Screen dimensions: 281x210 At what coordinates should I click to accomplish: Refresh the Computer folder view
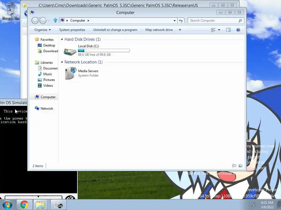coord(181,21)
